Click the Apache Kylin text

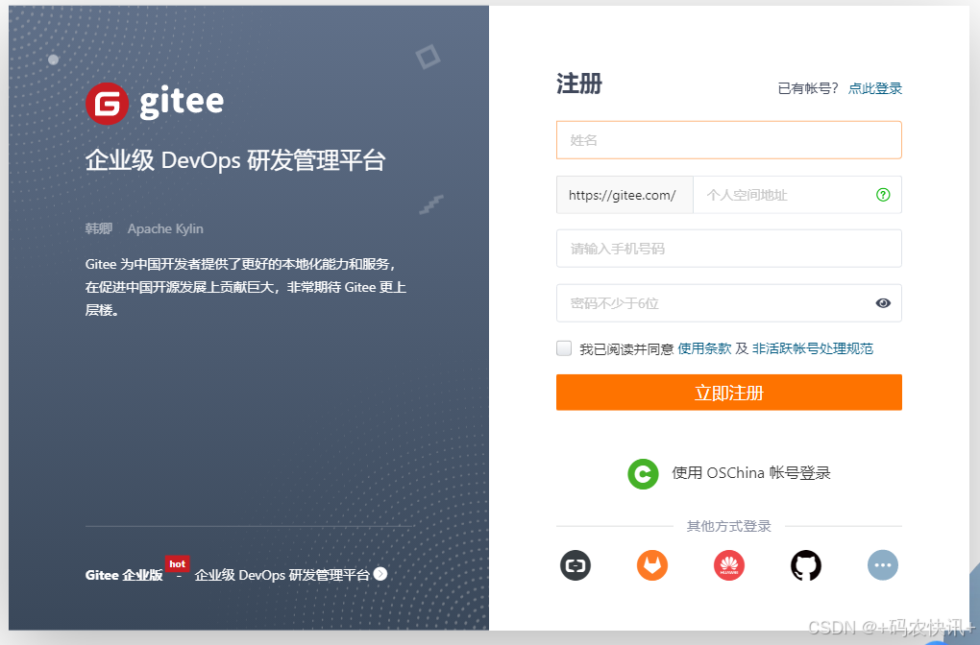[x=165, y=228]
